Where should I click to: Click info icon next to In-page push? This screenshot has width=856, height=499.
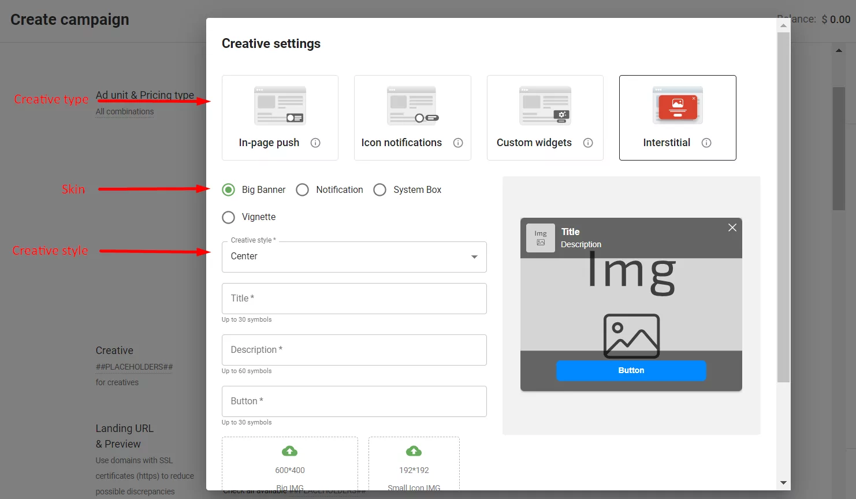click(315, 143)
